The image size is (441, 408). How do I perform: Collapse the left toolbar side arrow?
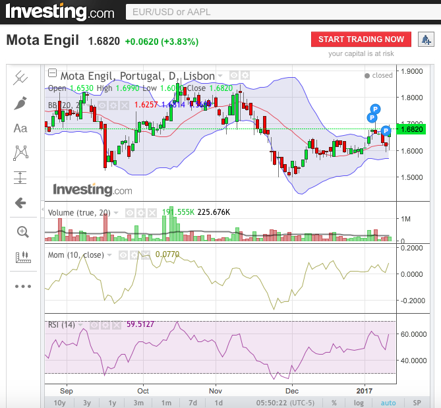point(42,209)
